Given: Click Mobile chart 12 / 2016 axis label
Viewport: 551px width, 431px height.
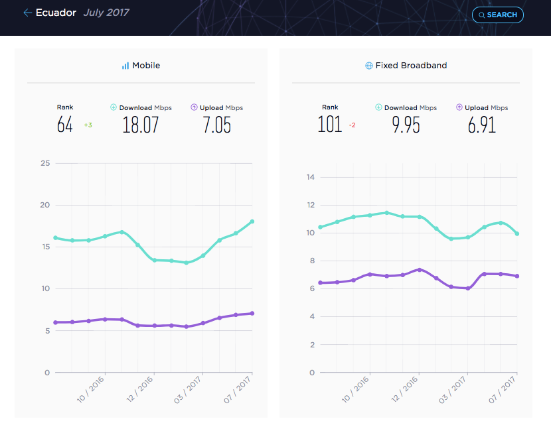Looking at the screenshot, I should (139, 389).
